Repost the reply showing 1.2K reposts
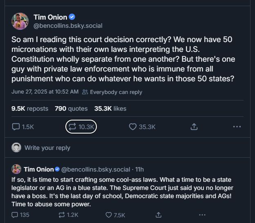This screenshot has width=255, height=223. [62, 215]
